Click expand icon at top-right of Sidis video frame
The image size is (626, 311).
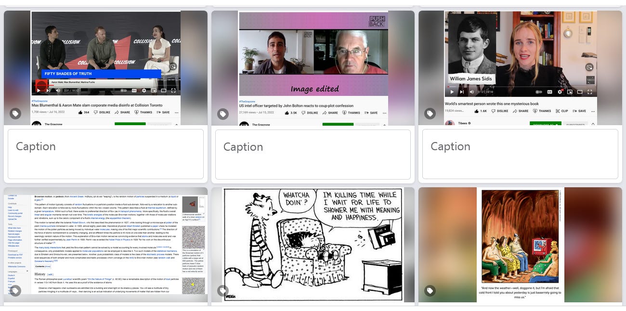click(x=589, y=67)
